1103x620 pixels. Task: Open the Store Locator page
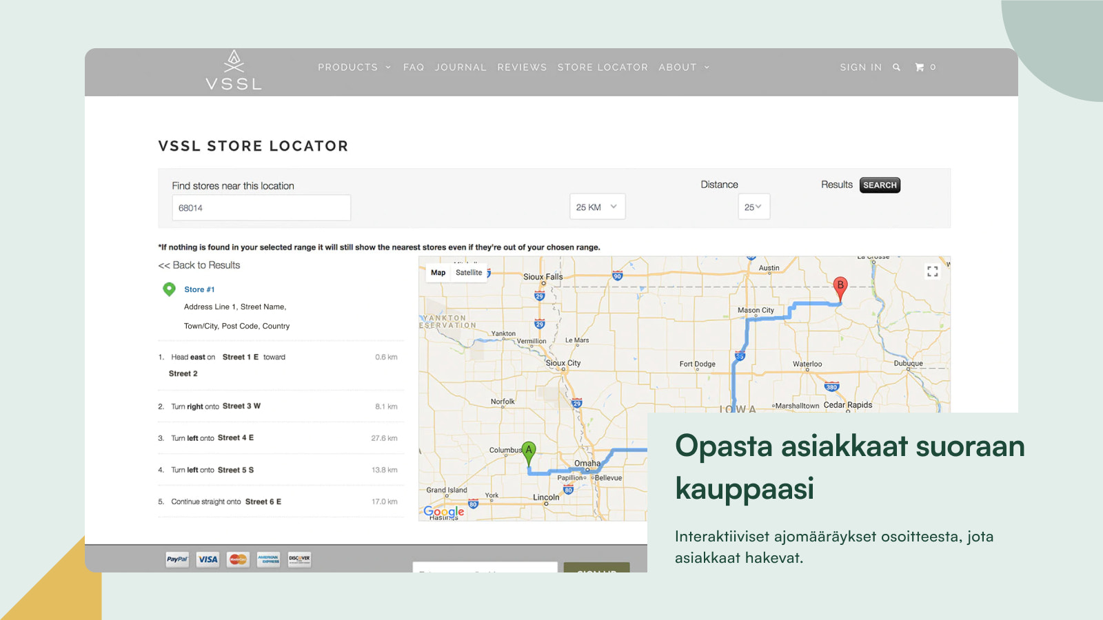tap(603, 68)
